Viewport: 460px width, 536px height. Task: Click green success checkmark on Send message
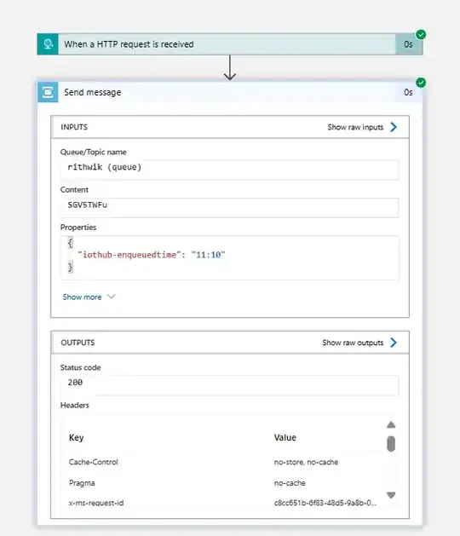421,83
